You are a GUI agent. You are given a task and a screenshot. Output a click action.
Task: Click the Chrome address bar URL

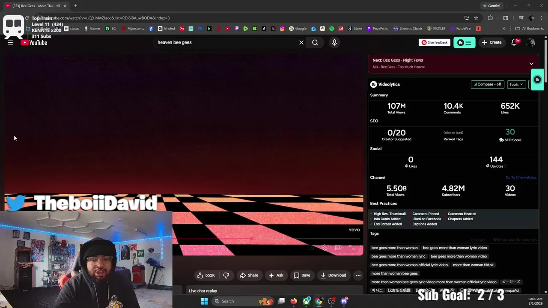pos(107,18)
